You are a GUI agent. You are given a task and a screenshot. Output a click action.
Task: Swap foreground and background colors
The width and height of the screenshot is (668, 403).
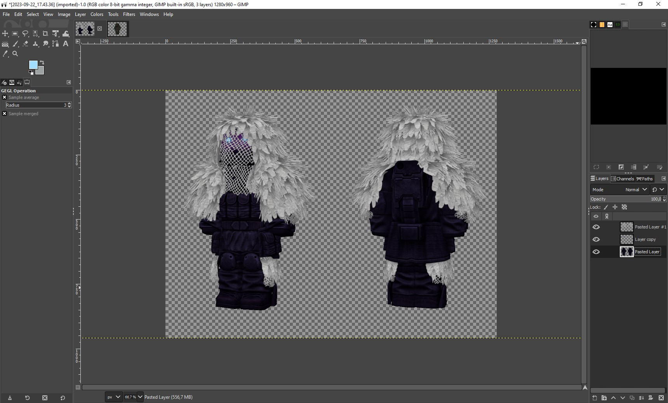click(x=42, y=62)
